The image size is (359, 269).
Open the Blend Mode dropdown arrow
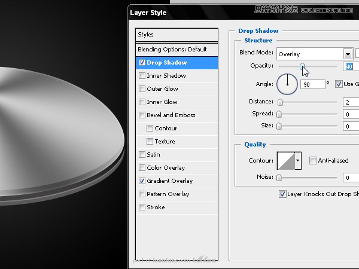coord(348,54)
